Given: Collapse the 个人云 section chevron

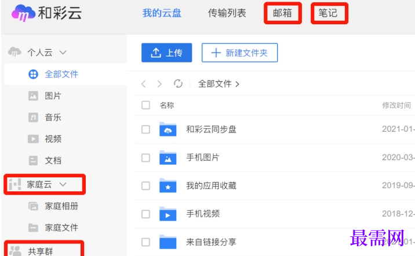Looking at the screenshot, I should coord(63,52).
